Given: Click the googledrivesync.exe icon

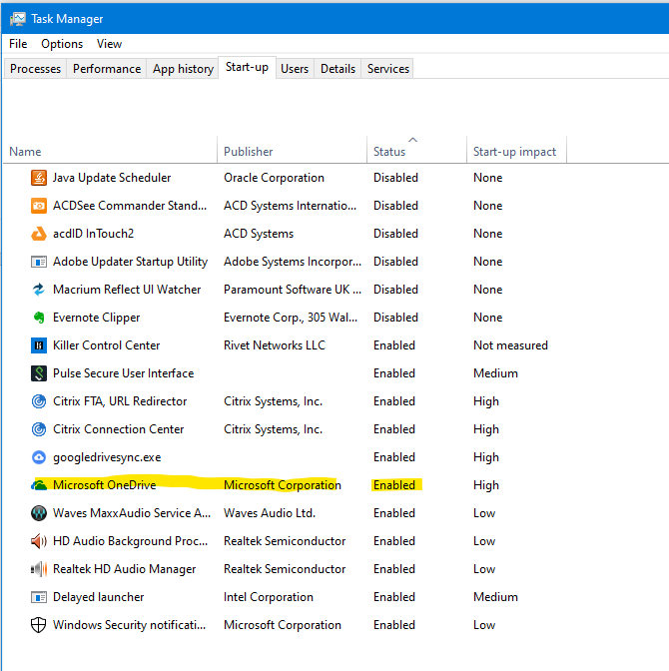Looking at the screenshot, I should click(x=39, y=457).
